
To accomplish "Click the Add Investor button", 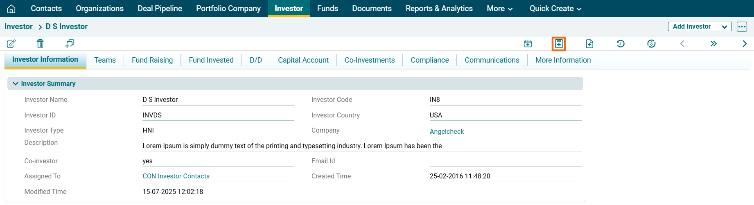I will (692, 27).
